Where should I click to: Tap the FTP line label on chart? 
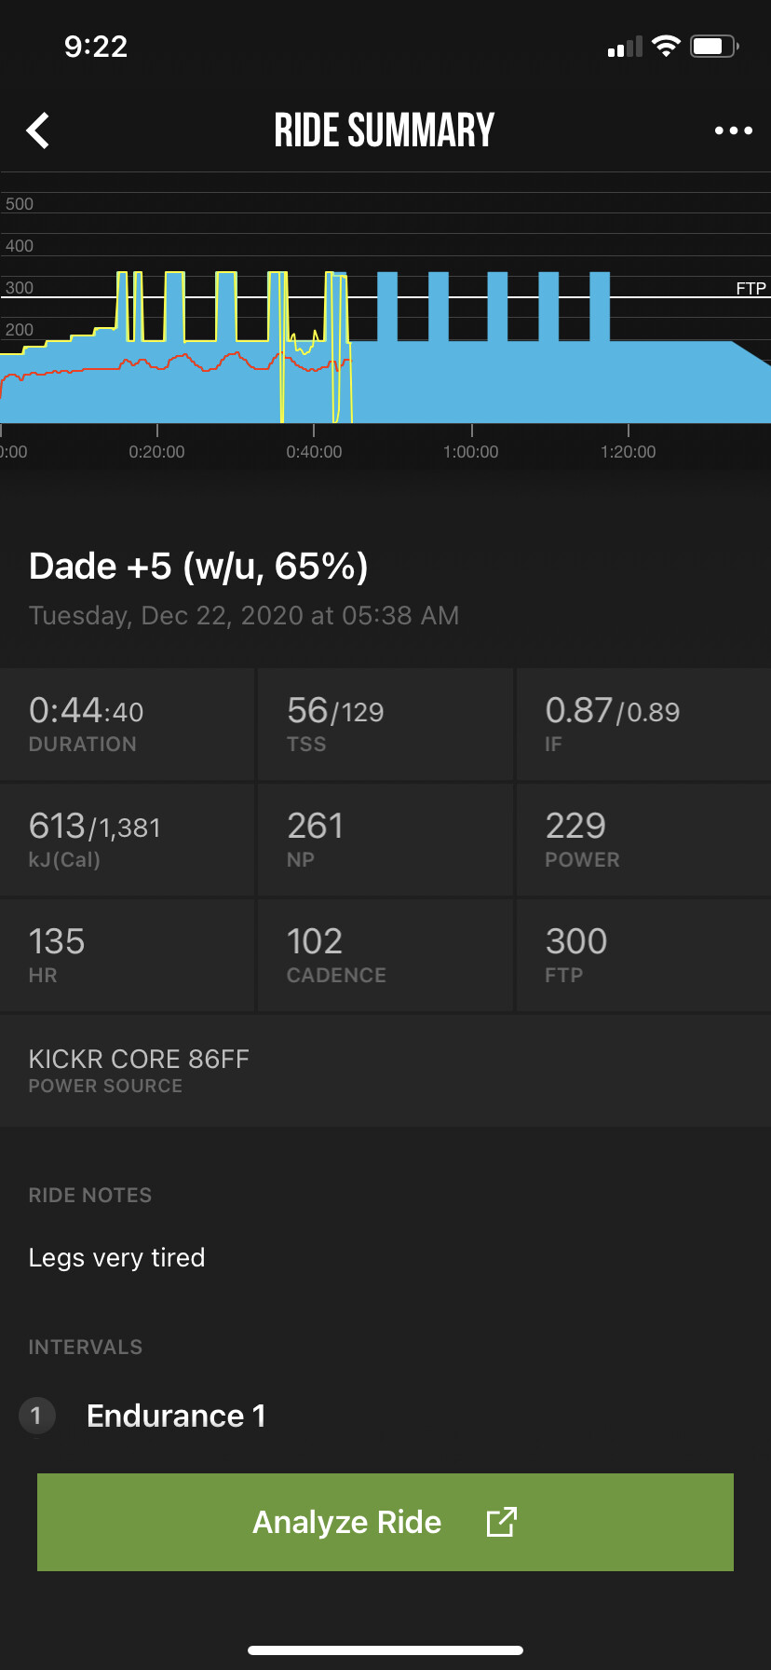tap(751, 288)
